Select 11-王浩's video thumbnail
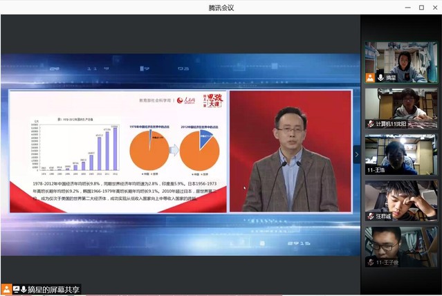Screen dimensions: 442x296 click(401, 155)
